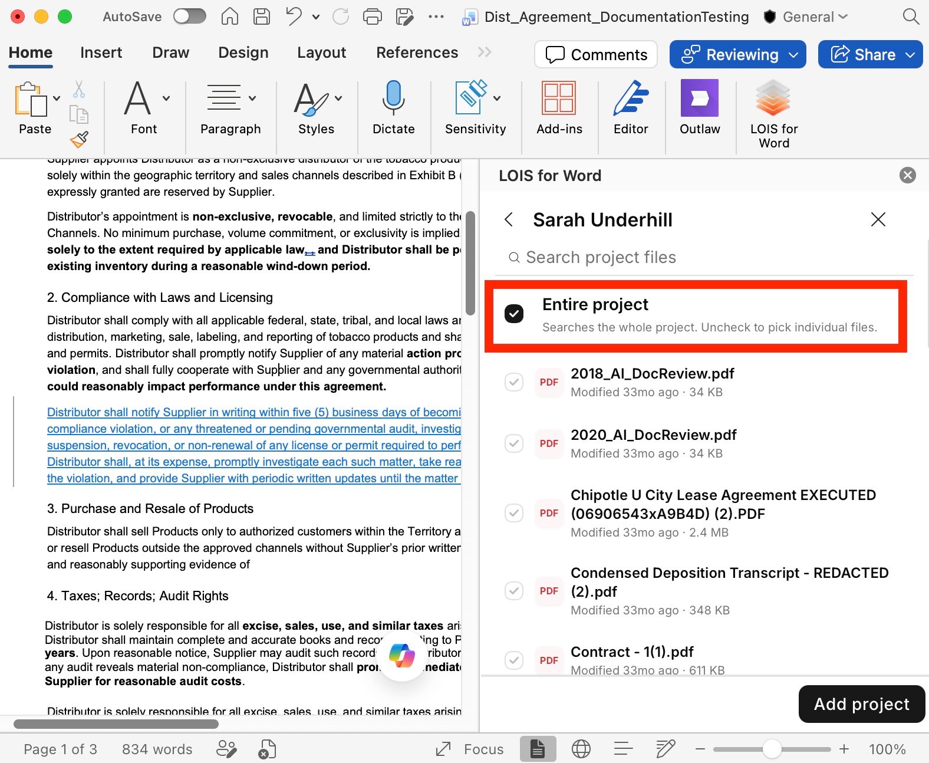
Task: Switch to the Draw tab
Action: click(170, 52)
